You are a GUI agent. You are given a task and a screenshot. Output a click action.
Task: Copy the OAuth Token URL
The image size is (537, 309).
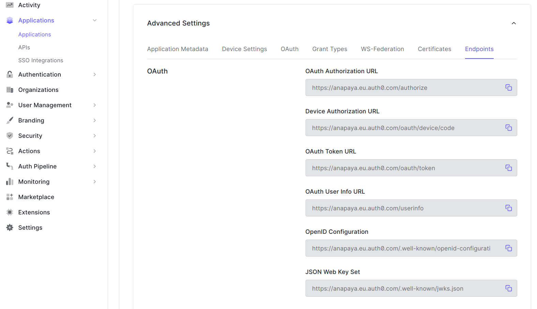point(508,168)
